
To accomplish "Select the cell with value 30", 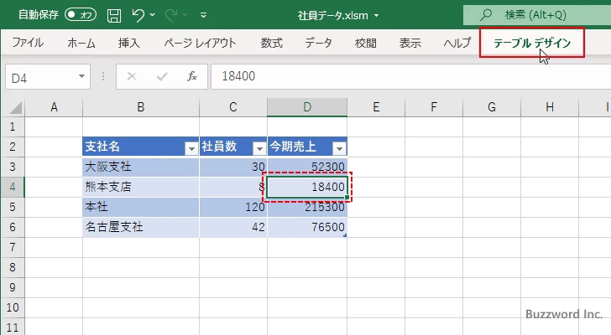I will (233, 167).
